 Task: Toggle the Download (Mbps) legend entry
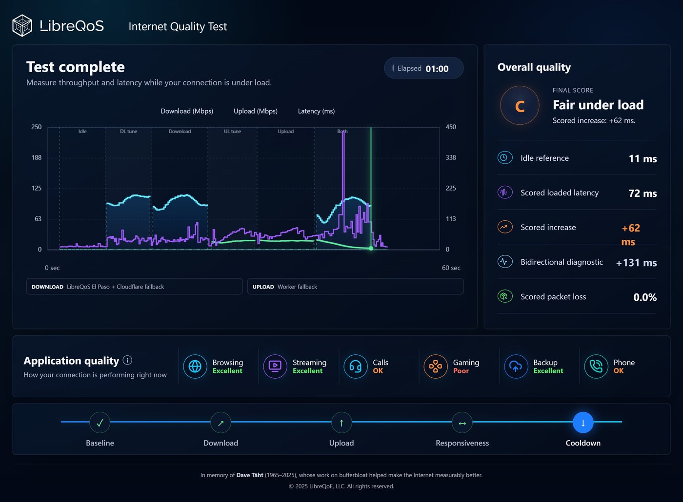(x=187, y=111)
